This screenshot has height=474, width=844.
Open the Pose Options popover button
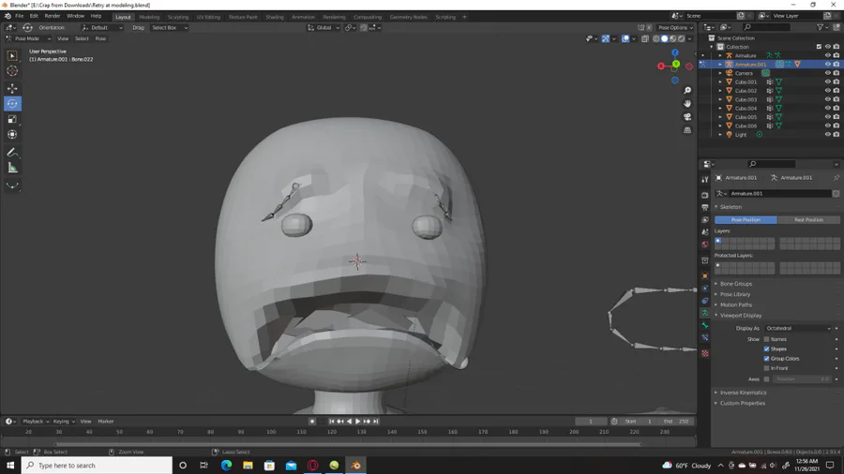(x=673, y=27)
